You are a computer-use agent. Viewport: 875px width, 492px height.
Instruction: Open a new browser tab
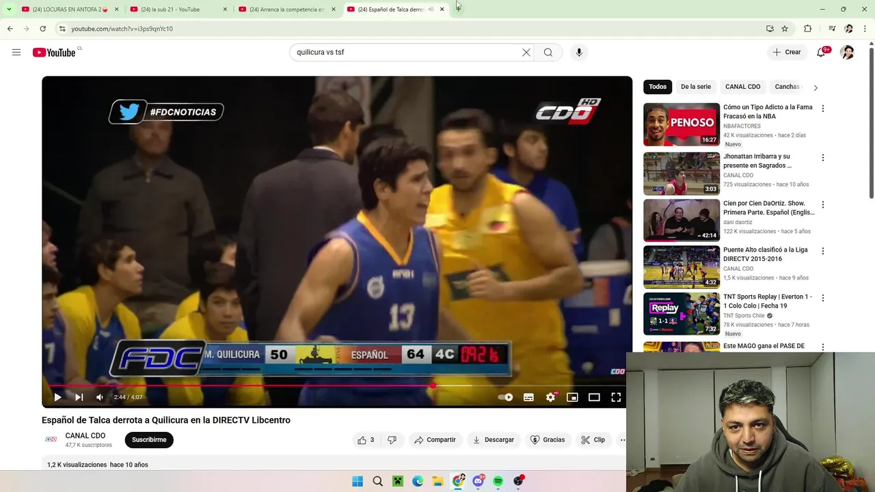tap(458, 10)
